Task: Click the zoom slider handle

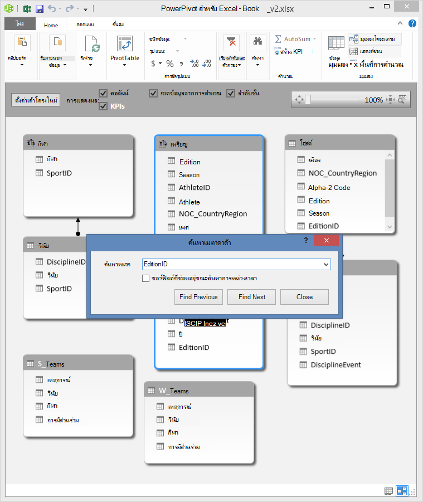Action: (308, 100)
